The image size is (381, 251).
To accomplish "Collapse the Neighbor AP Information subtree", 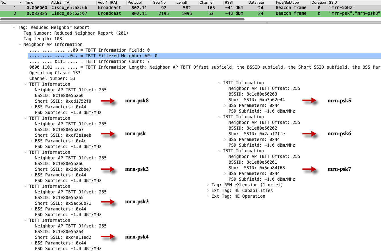I will [x=20, y=45].
